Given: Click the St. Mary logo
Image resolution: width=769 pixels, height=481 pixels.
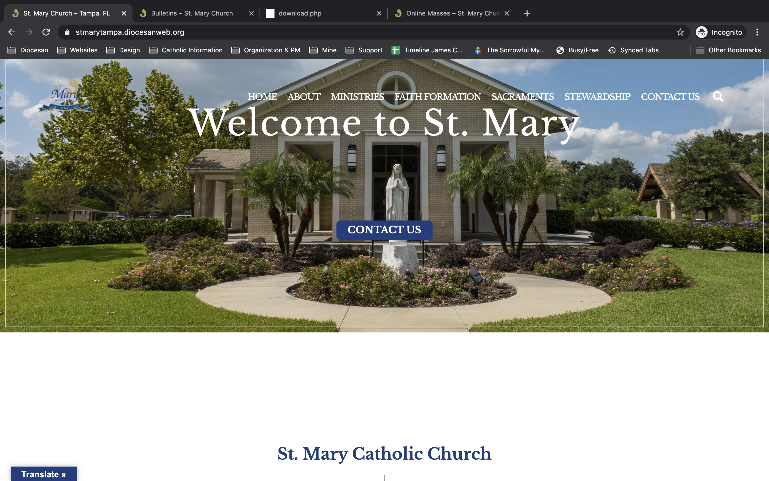Looking at the screenshot, I should coord(65,95).
